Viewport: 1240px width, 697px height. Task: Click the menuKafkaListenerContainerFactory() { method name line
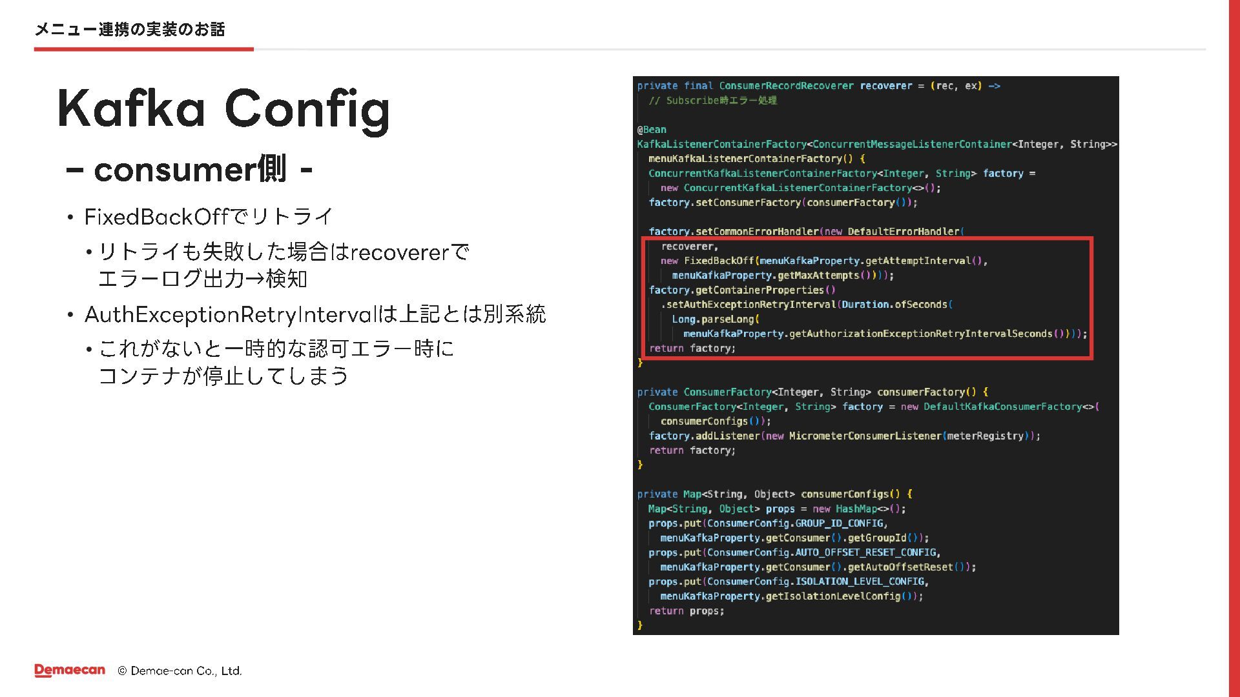[757, 159]
